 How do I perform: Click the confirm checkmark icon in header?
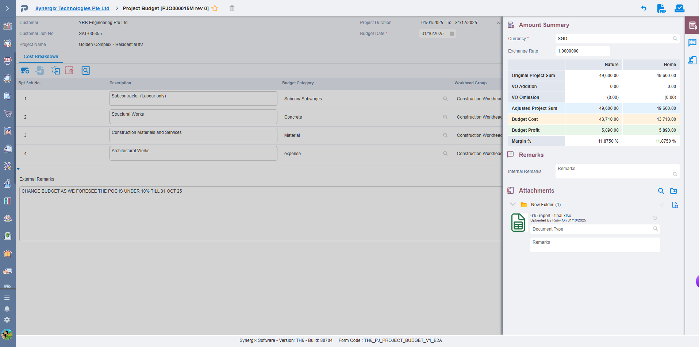[x=679, y=8]
